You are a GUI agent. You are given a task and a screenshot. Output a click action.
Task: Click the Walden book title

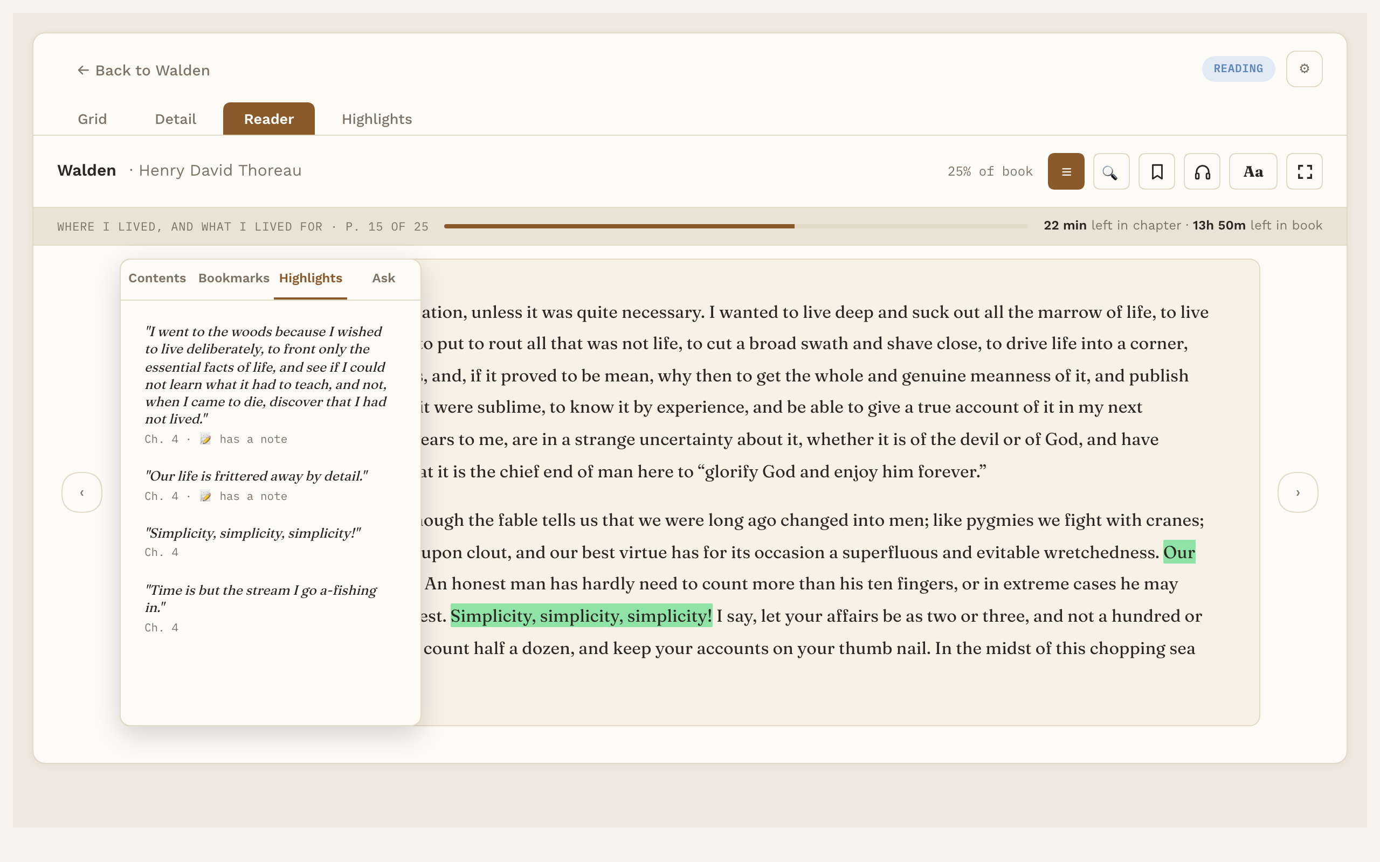(x=87, y=170)
